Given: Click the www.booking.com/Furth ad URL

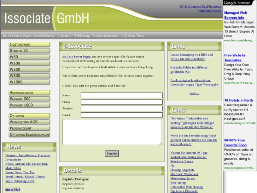Looking at the screenshot, I should [240, 123].
